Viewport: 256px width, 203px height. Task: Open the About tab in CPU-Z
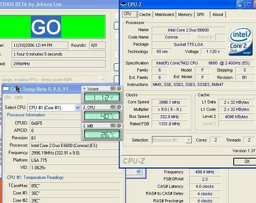click(x=218, y=14)
